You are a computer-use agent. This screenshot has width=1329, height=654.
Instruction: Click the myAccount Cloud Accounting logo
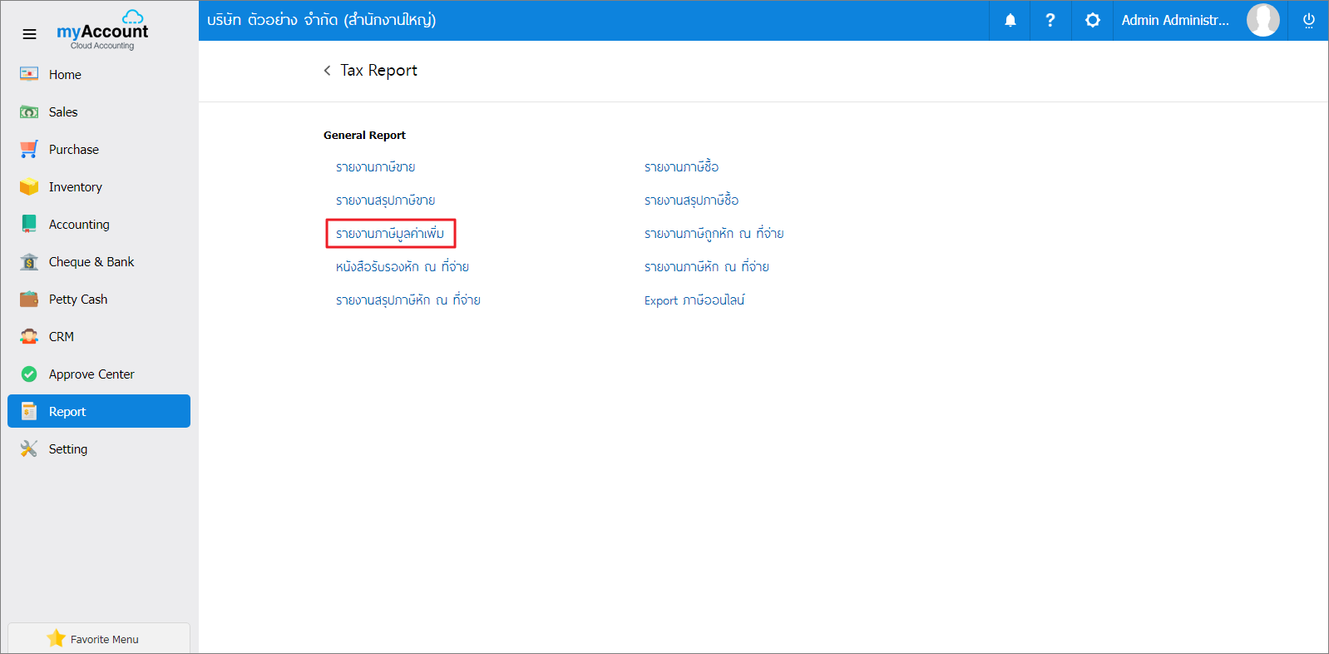pyautogui.click(x=102, y=30)
